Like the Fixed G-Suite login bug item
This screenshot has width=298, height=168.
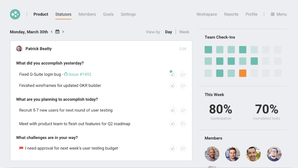click(x=173, y=75)
